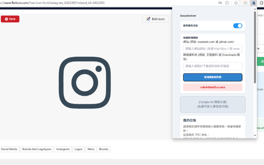Image resolution: width=264 pixels, height=165 pixels.
Task: Click the translate icon in address bar
Action: point(220,3)
